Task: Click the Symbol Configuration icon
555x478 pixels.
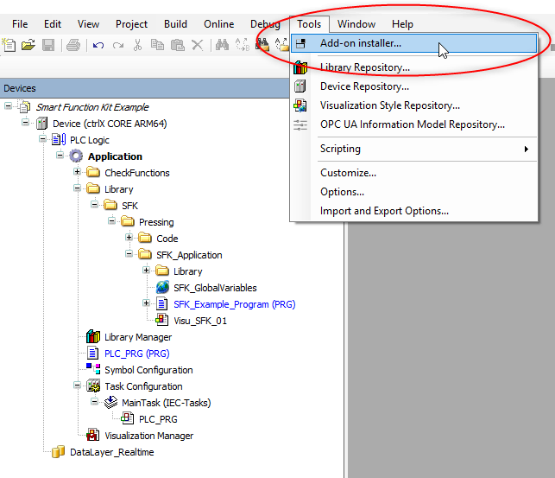Action: (93, 369)
